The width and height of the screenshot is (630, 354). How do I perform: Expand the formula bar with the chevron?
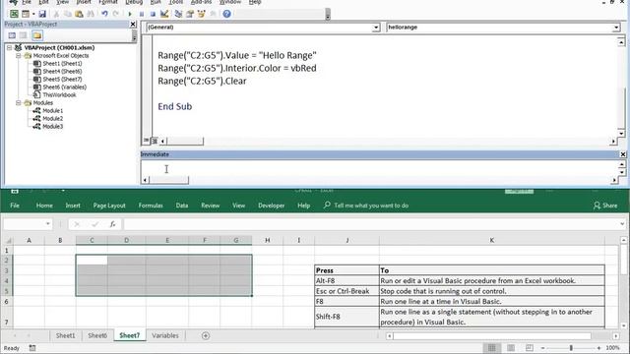coord(622,223)
